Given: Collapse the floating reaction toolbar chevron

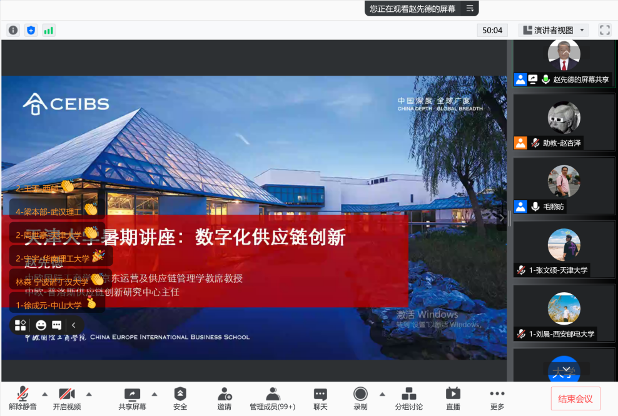Looking at the screenshot, I should point(73,325).
